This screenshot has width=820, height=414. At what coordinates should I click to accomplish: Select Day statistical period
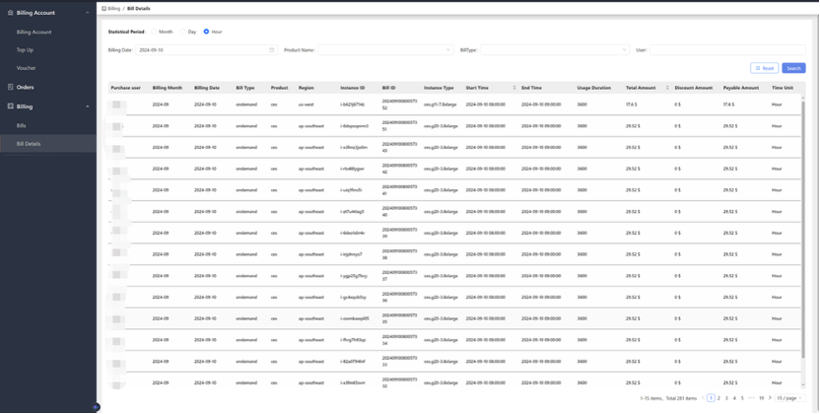pos(183,32)
